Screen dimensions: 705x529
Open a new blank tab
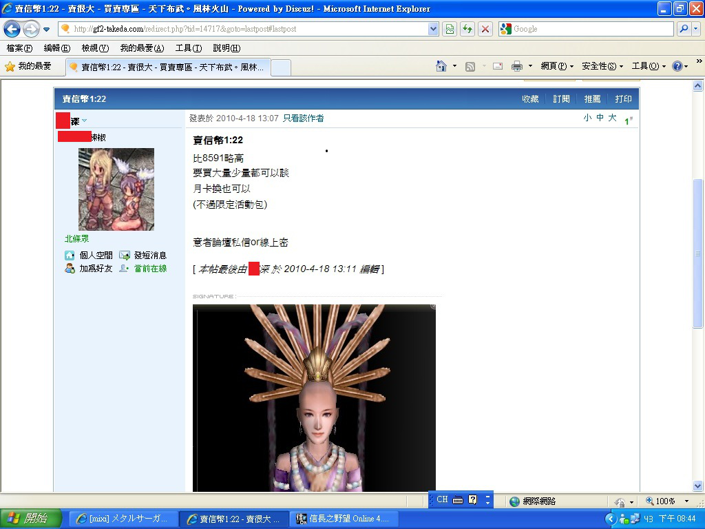click(281, 68)
